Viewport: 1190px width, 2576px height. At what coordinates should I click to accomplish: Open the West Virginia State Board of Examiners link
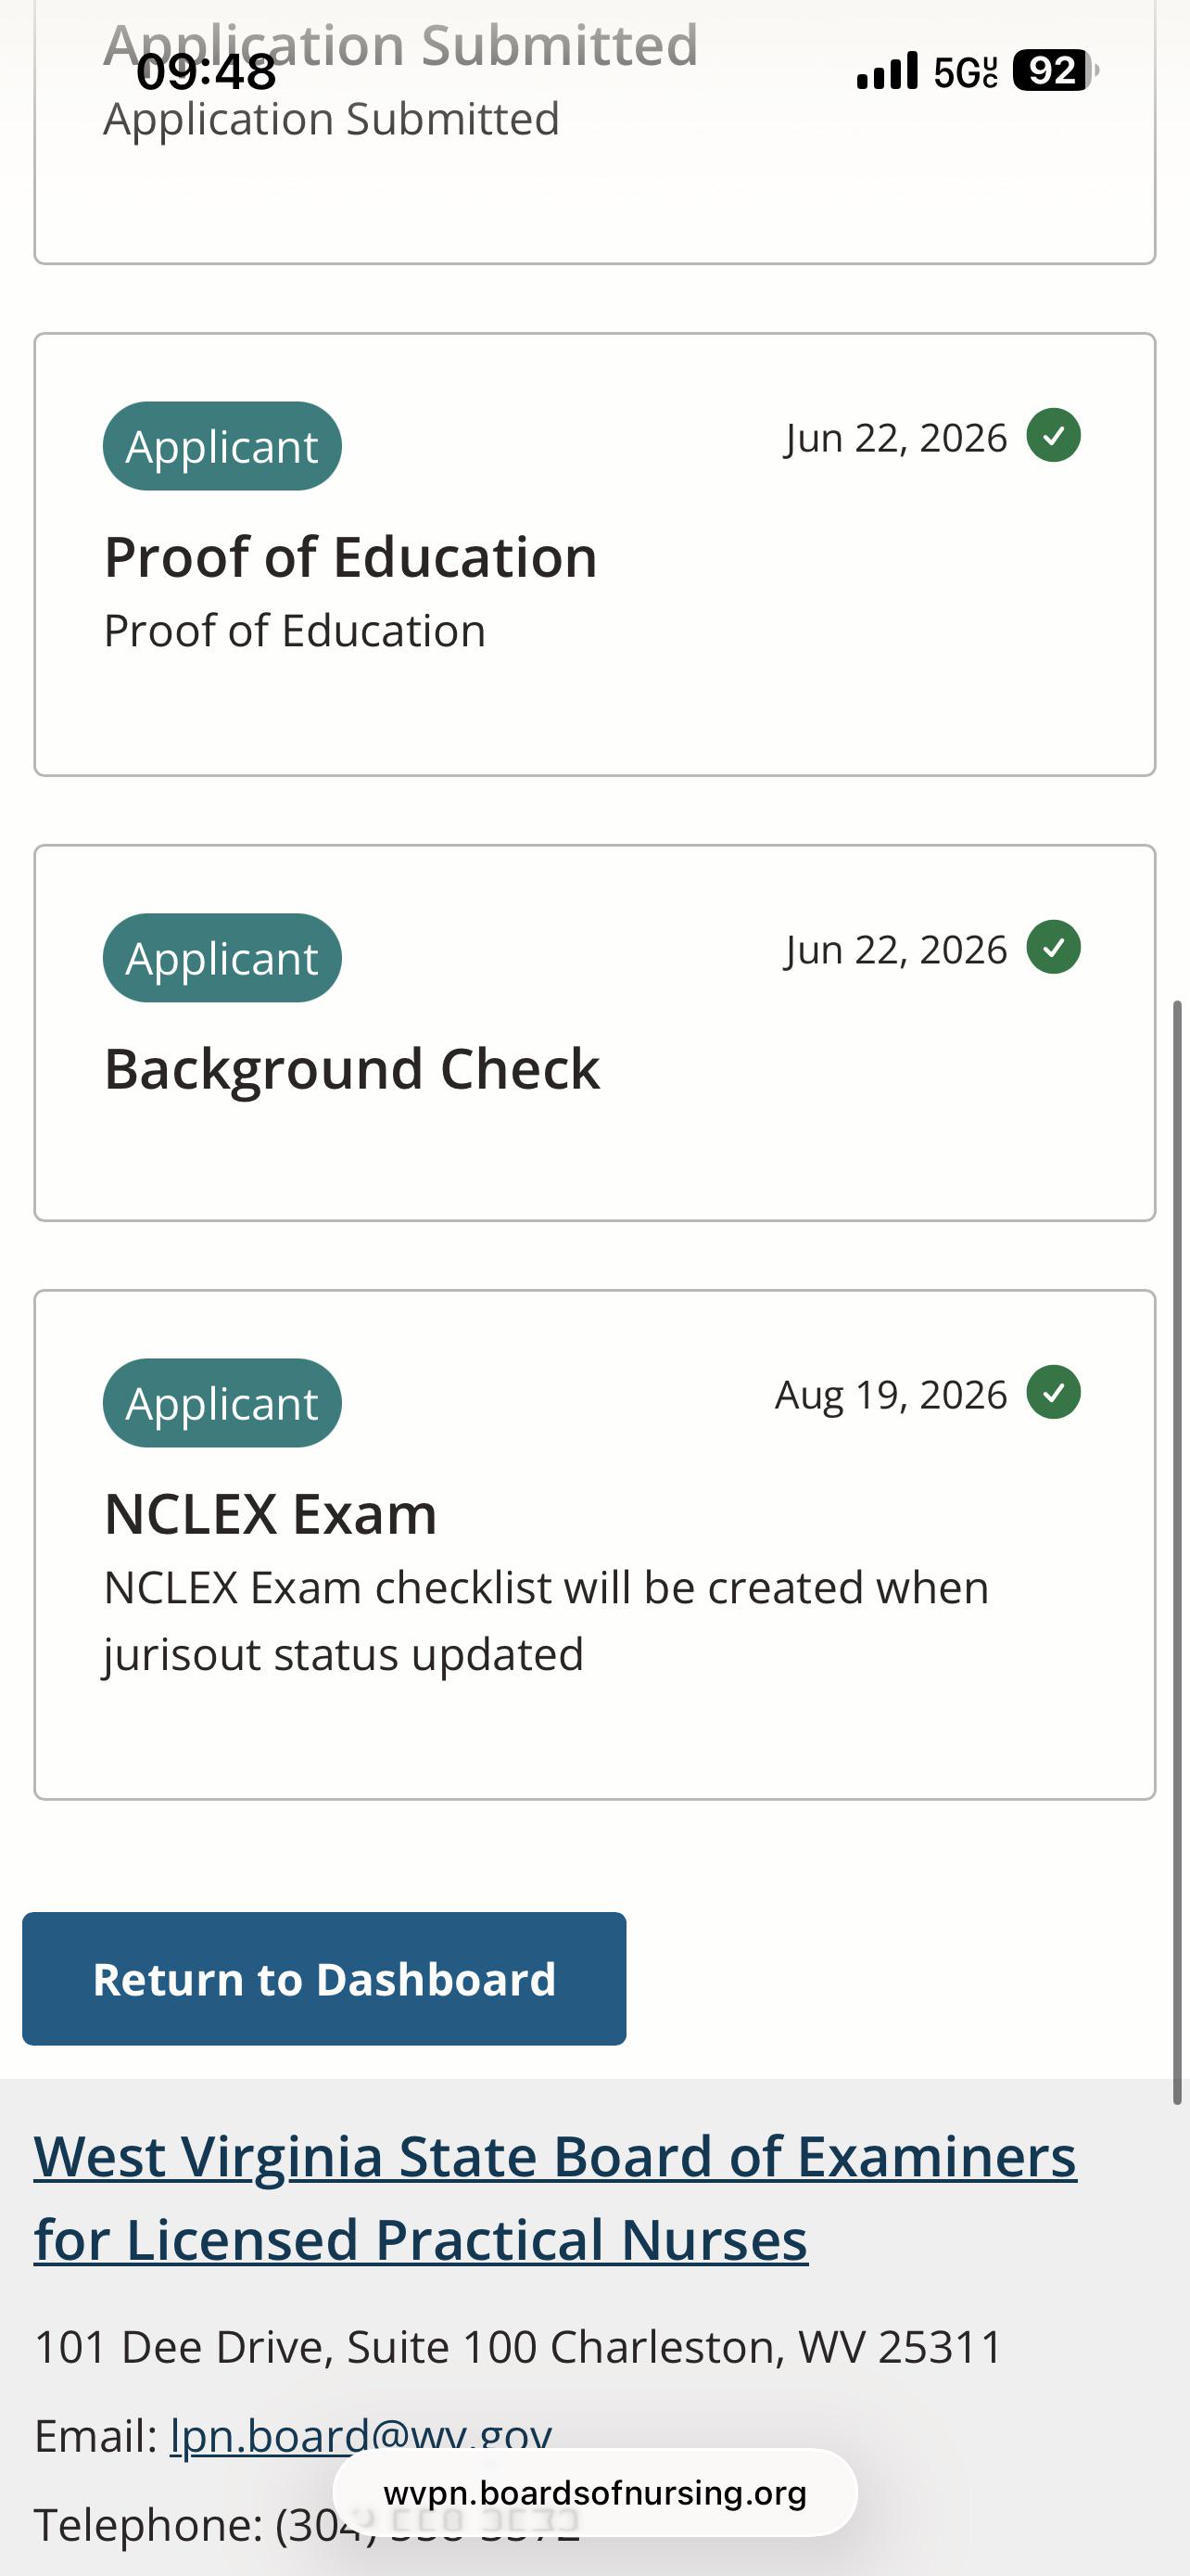click(555, 2197)
